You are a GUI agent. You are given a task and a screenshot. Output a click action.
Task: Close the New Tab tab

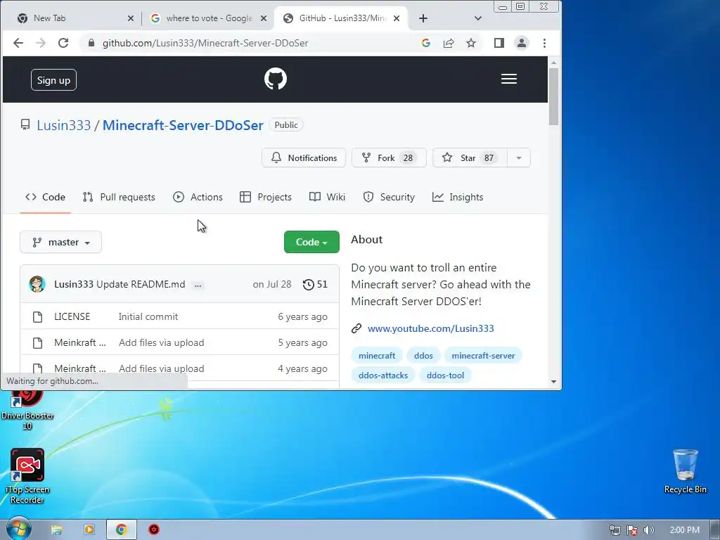130,18
